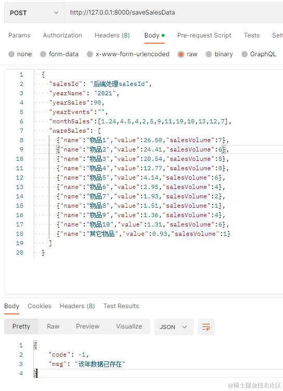Click the 物品6 name text
The width and height of the screenshot is (283, 391).
[x=98, y=187]
